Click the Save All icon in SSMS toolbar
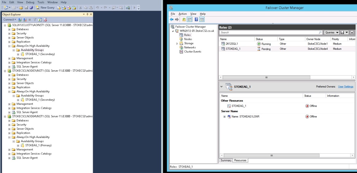 pyautogui.click(x=31, y=7)
